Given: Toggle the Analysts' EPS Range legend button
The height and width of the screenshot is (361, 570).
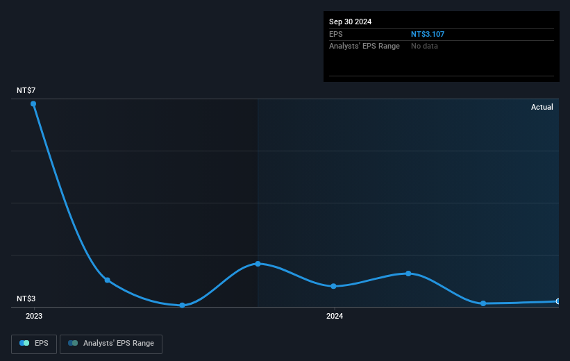Looking at the screenshot, I should [111, 344].
